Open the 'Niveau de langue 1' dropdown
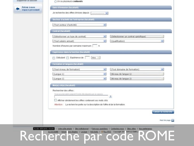 137,74
